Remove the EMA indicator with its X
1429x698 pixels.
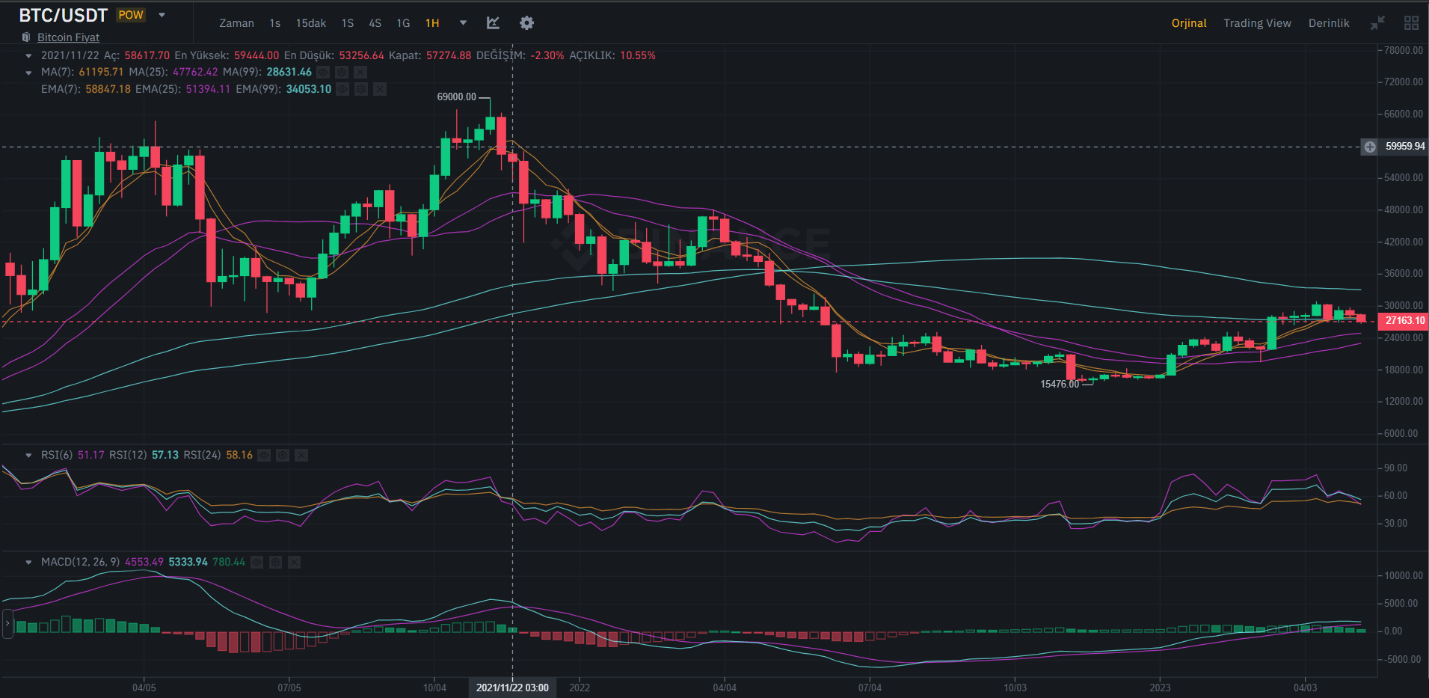click(380, 89)
